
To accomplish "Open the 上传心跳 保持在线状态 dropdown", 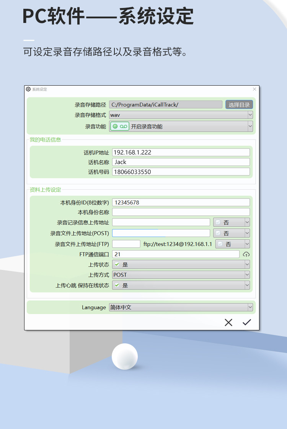I will (x=181, y=285).
